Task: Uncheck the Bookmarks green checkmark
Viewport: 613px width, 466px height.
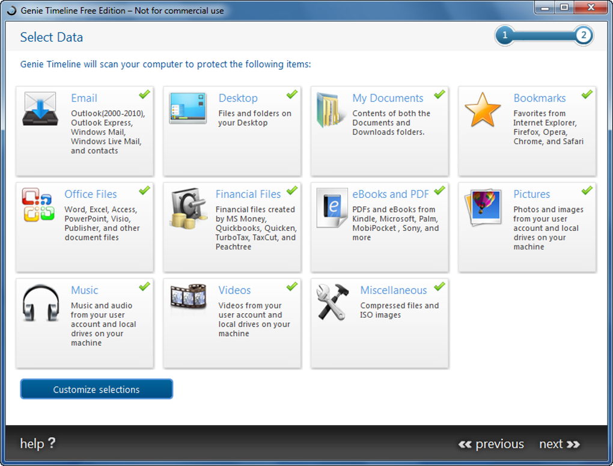Action: pos(587,94)
